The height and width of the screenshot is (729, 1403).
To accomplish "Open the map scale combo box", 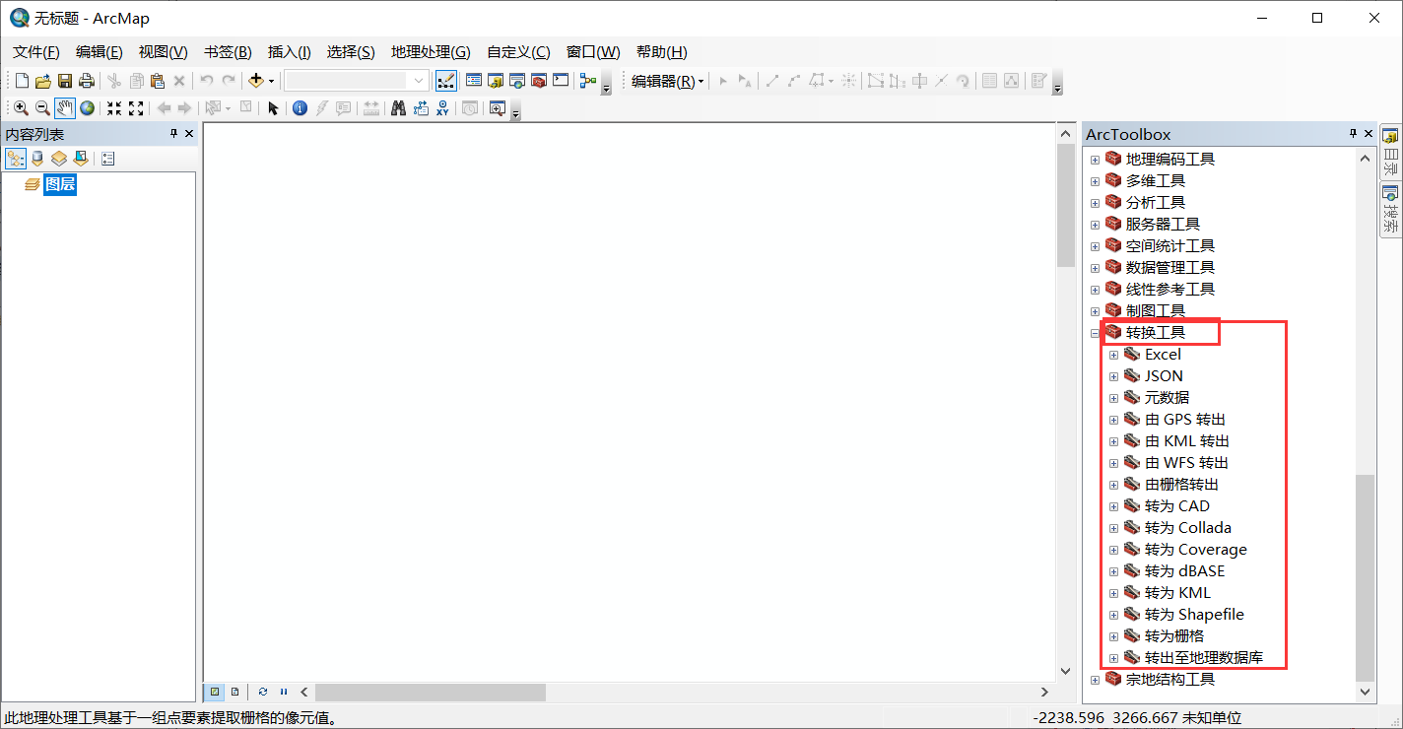I will [x=357, y=81].
